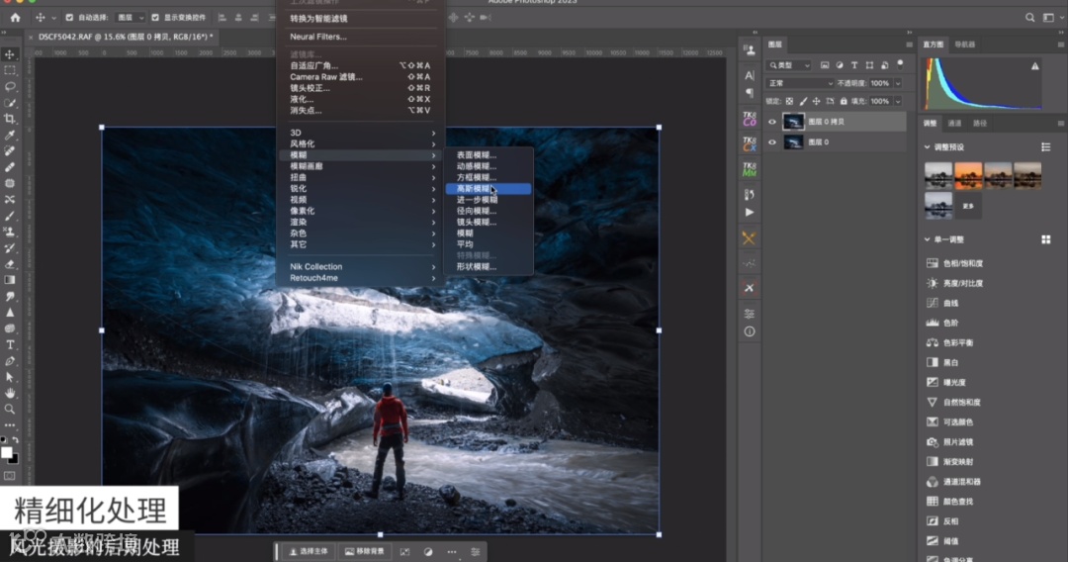Collapse the 调整预设 section
This screenshot has width=1068, height=562.
[927, 147]
